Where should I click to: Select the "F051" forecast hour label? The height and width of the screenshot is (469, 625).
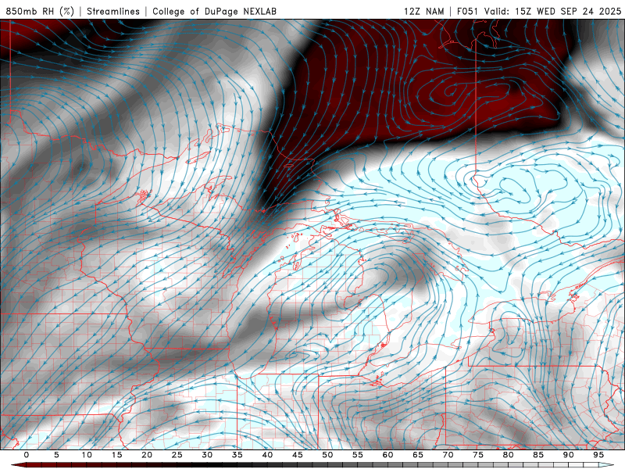click(x=468, y=11)
